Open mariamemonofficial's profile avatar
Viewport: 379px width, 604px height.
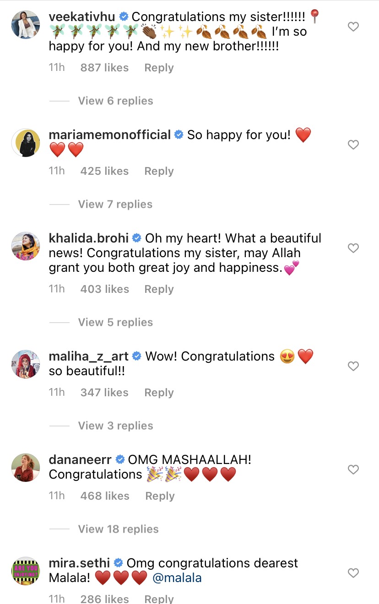(x=25, y=142)
